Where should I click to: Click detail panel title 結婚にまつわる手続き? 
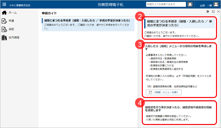coord(179,23)
